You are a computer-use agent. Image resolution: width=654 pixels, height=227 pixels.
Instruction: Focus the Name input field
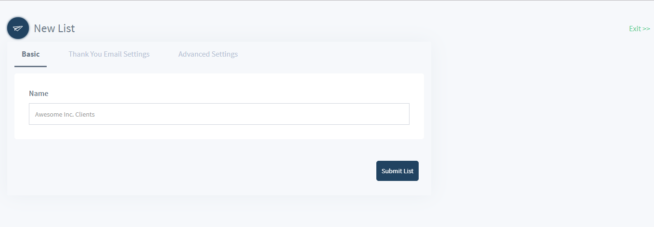[x=219, y=114]
